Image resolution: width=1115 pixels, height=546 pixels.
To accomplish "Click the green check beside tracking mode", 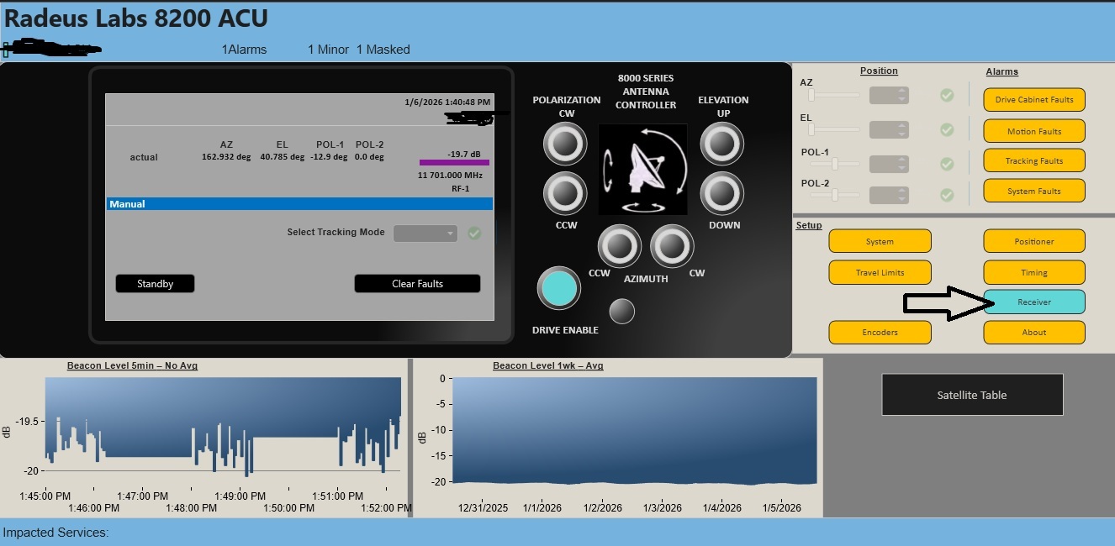I will [474, 233].
